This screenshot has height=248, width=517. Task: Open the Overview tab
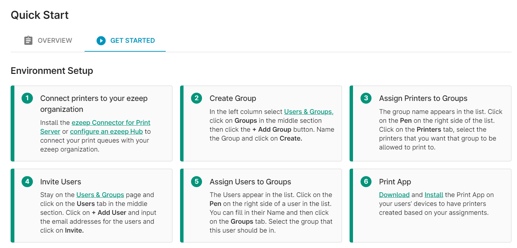pos(48,40)
